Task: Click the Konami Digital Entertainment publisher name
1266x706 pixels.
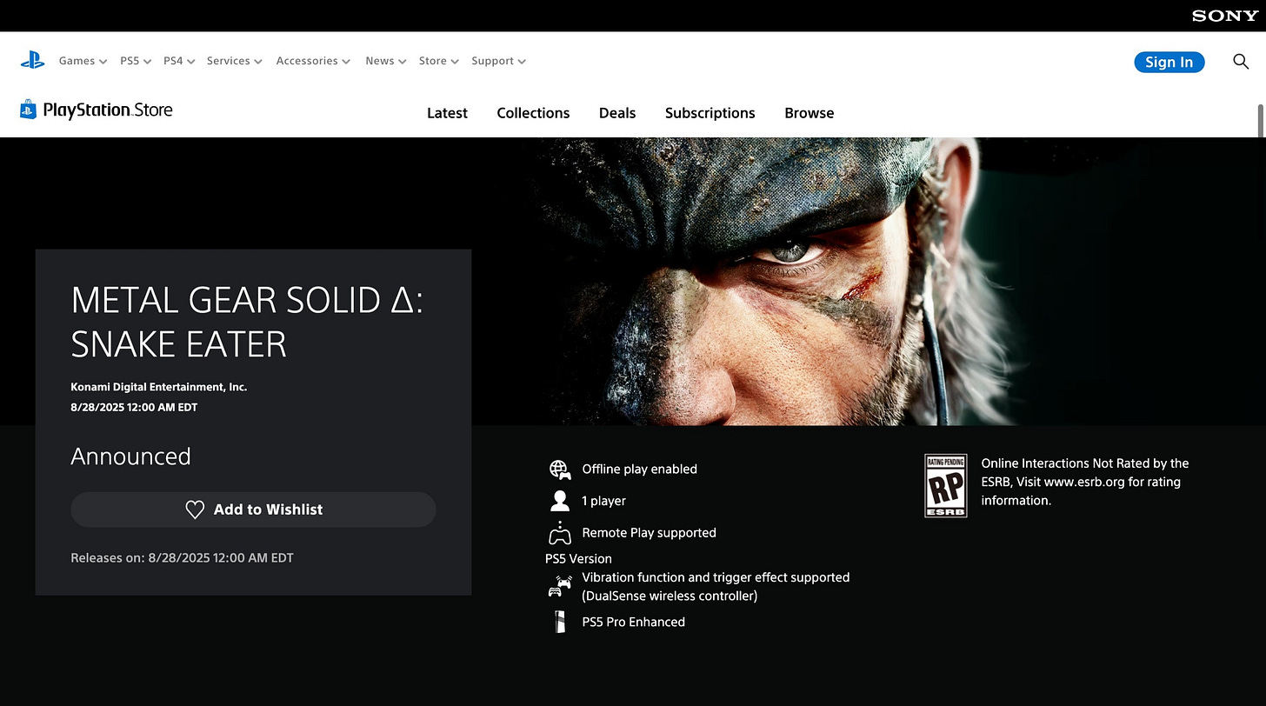Action: click(159, 387)
